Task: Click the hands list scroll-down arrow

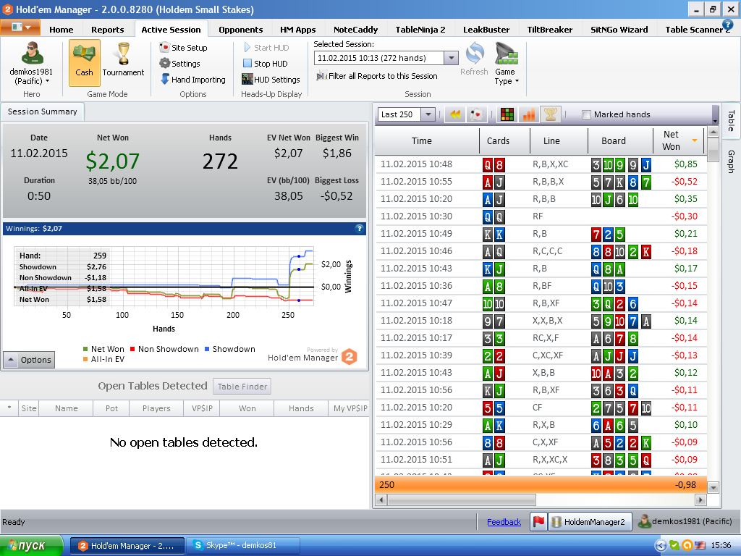Action: point(713,487)
